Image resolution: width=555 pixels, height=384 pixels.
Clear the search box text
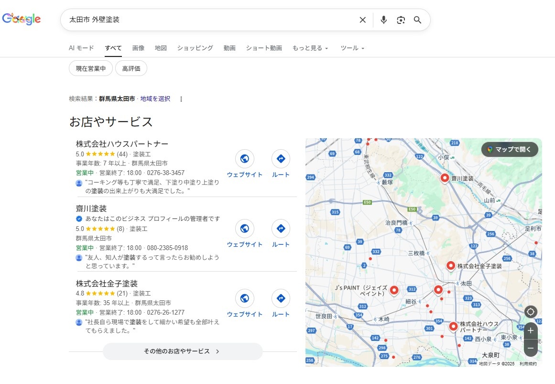pos(362,20)
